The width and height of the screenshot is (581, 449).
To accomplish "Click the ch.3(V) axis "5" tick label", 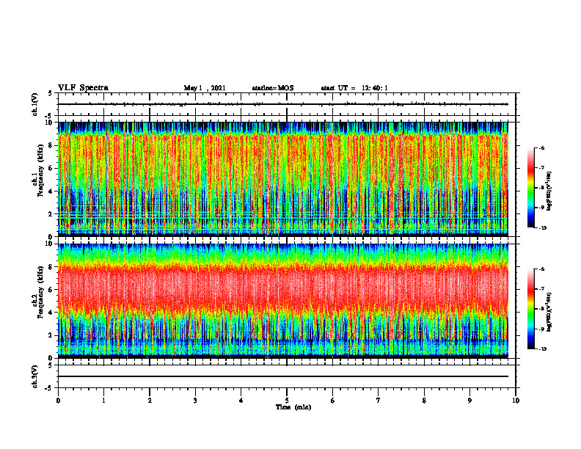I will tap(51, 365).
